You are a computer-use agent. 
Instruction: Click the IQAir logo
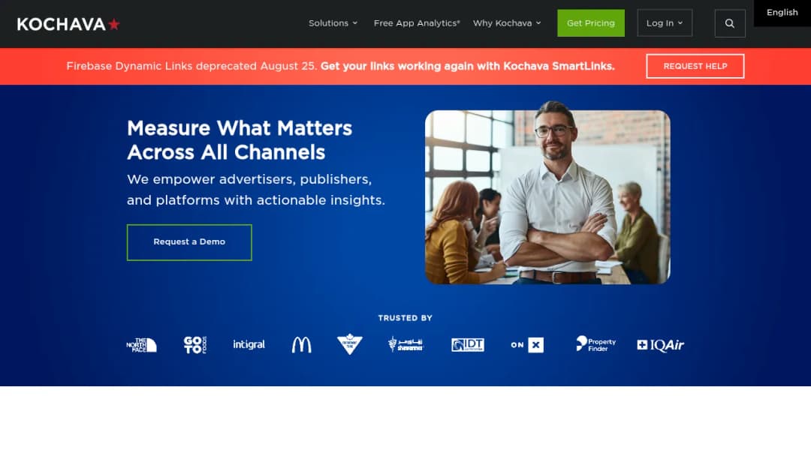coord(661,345)
